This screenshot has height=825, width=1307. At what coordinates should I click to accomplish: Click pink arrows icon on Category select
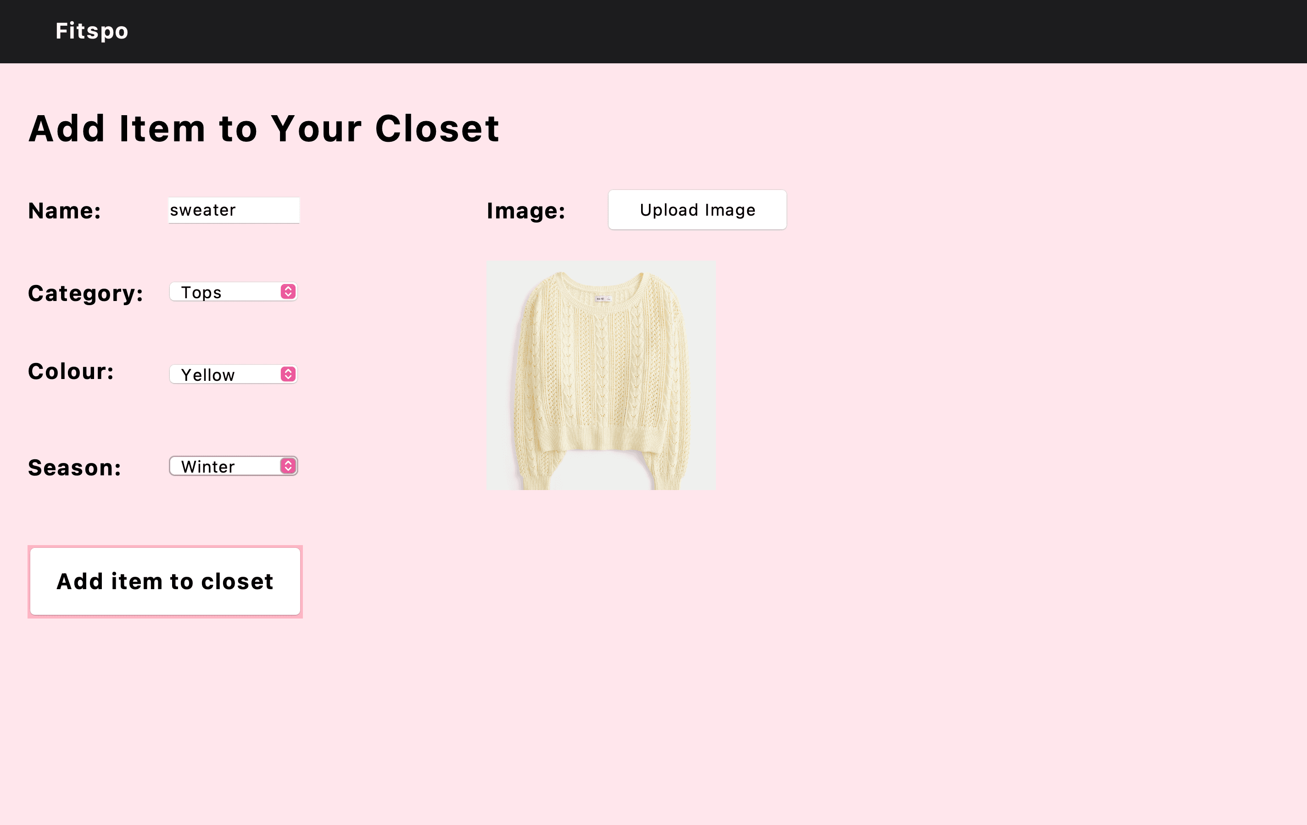tap(288, 291)
